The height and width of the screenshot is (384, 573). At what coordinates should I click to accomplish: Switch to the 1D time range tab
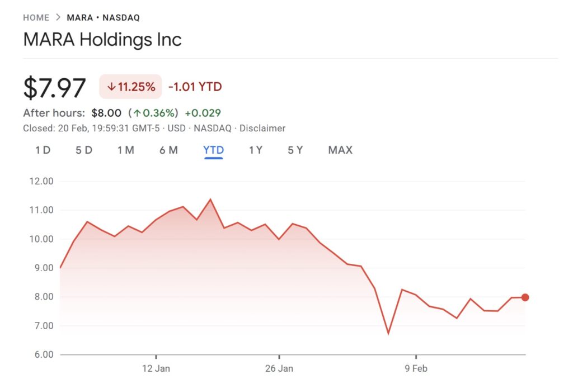[x=41, y=150]
